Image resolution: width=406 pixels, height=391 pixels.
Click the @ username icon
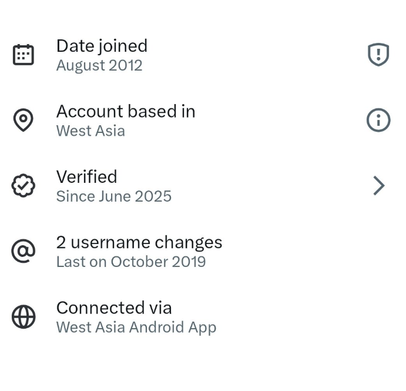[24, 252]
